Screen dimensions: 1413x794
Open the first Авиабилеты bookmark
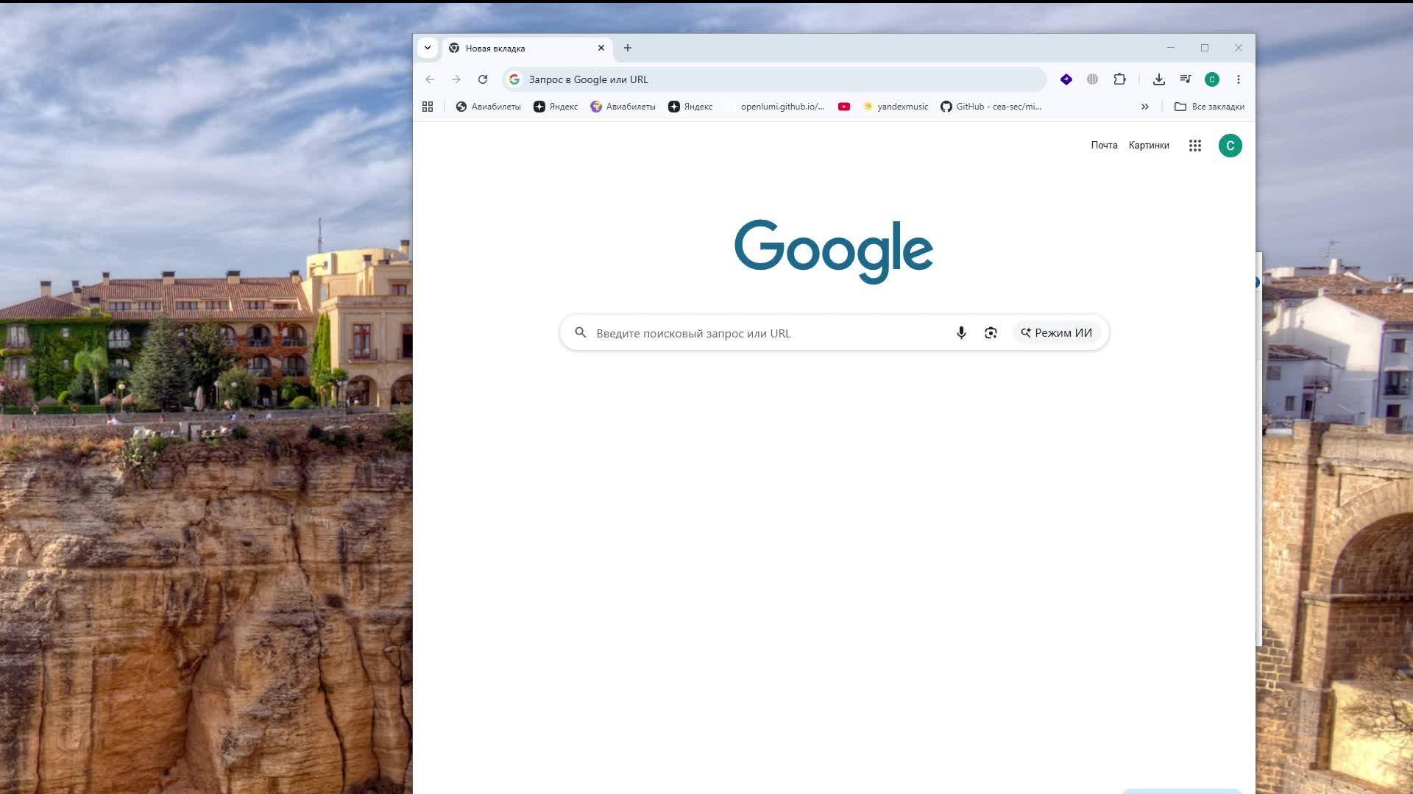pyautogui.click(x=488, y=107)
